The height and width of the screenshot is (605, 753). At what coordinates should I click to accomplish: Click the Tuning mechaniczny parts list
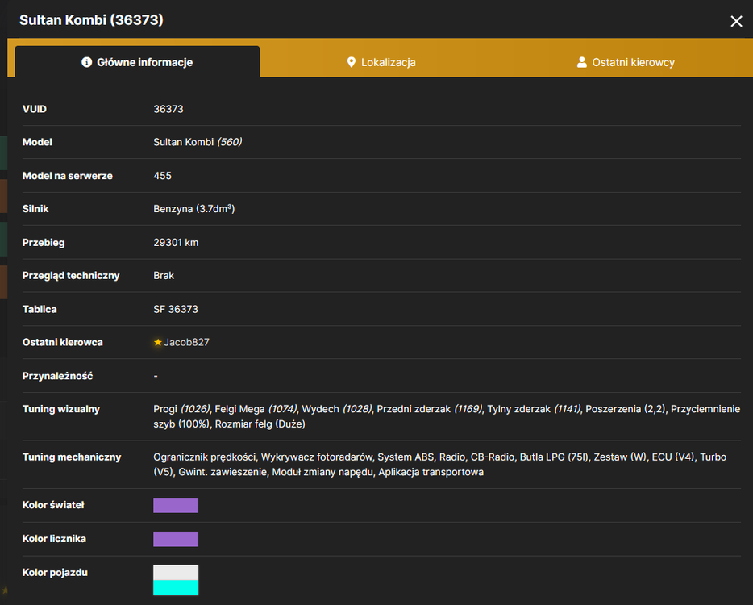(x=440, y=464)
